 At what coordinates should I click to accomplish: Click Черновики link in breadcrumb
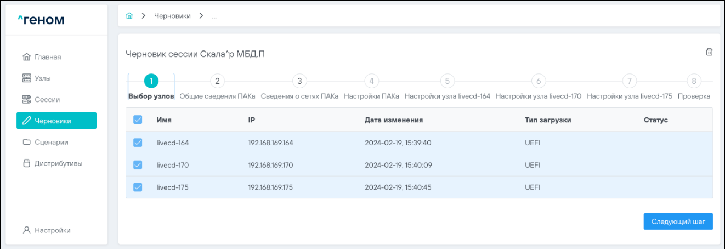pyautogui.click(x=172, y=16)
